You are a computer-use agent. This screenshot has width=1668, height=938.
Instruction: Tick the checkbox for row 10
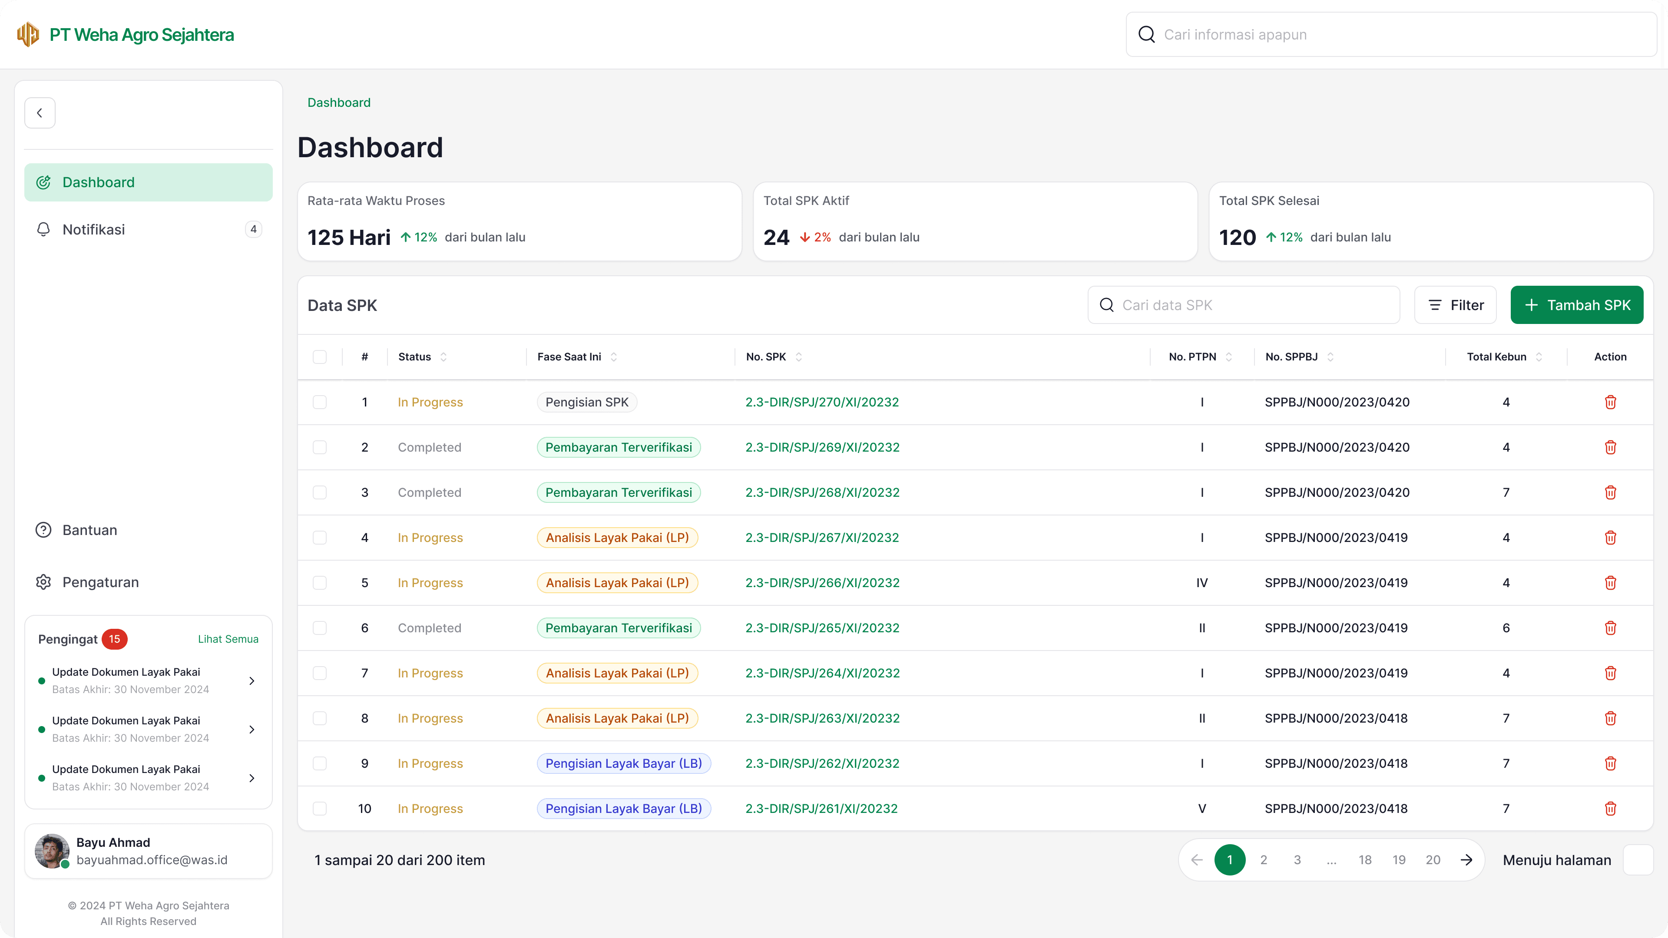(x=320, y=808)
